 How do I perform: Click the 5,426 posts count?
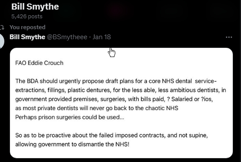point(27,16)
